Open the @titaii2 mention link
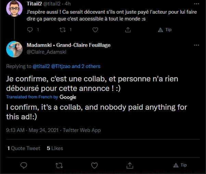Screen dimensions: 206x174 coord(41,66)
